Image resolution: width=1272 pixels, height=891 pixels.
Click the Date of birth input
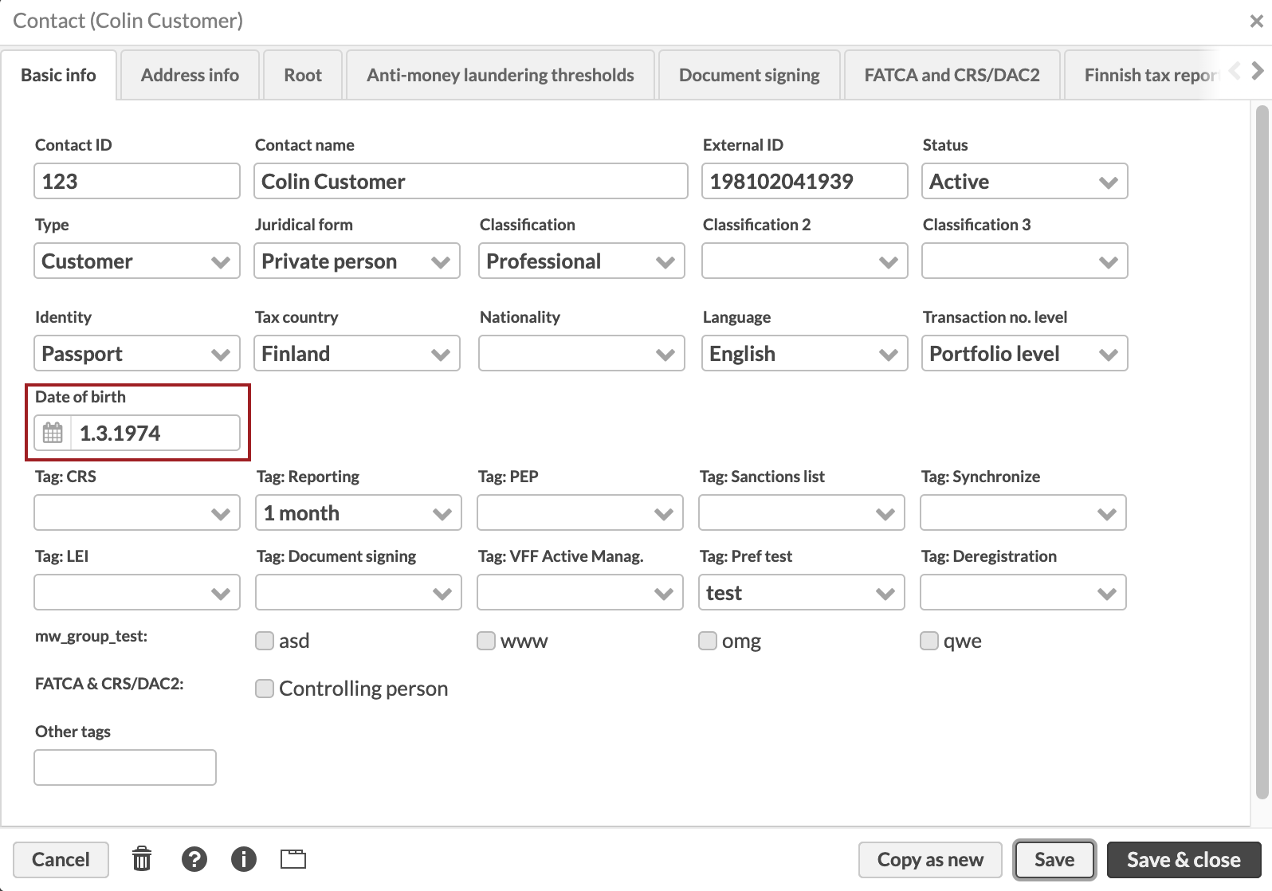tap(155, 433)
